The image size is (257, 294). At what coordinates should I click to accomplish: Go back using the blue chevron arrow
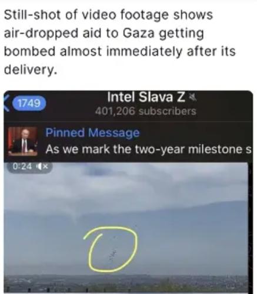coord(6,103)
